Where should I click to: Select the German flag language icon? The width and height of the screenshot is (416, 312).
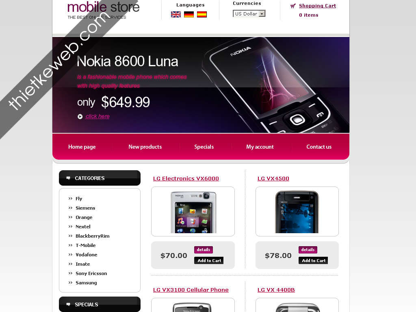(189, 14)
